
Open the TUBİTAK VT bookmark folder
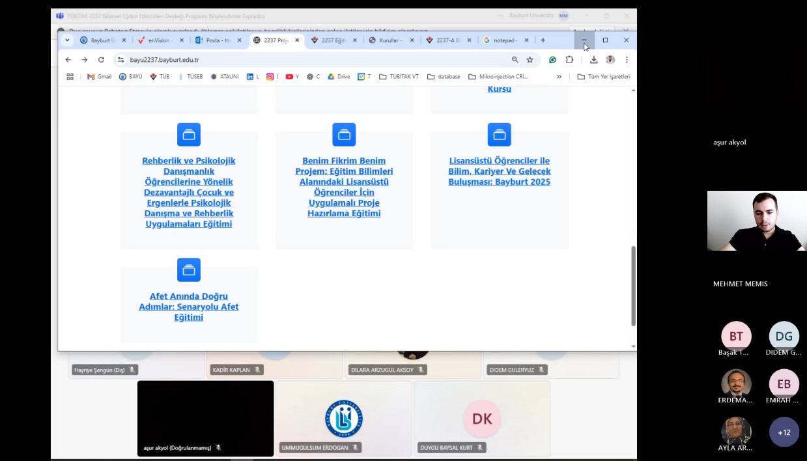tap(399, 77)
